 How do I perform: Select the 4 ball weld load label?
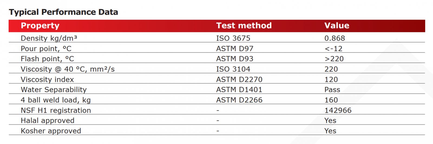pos(56,100)
